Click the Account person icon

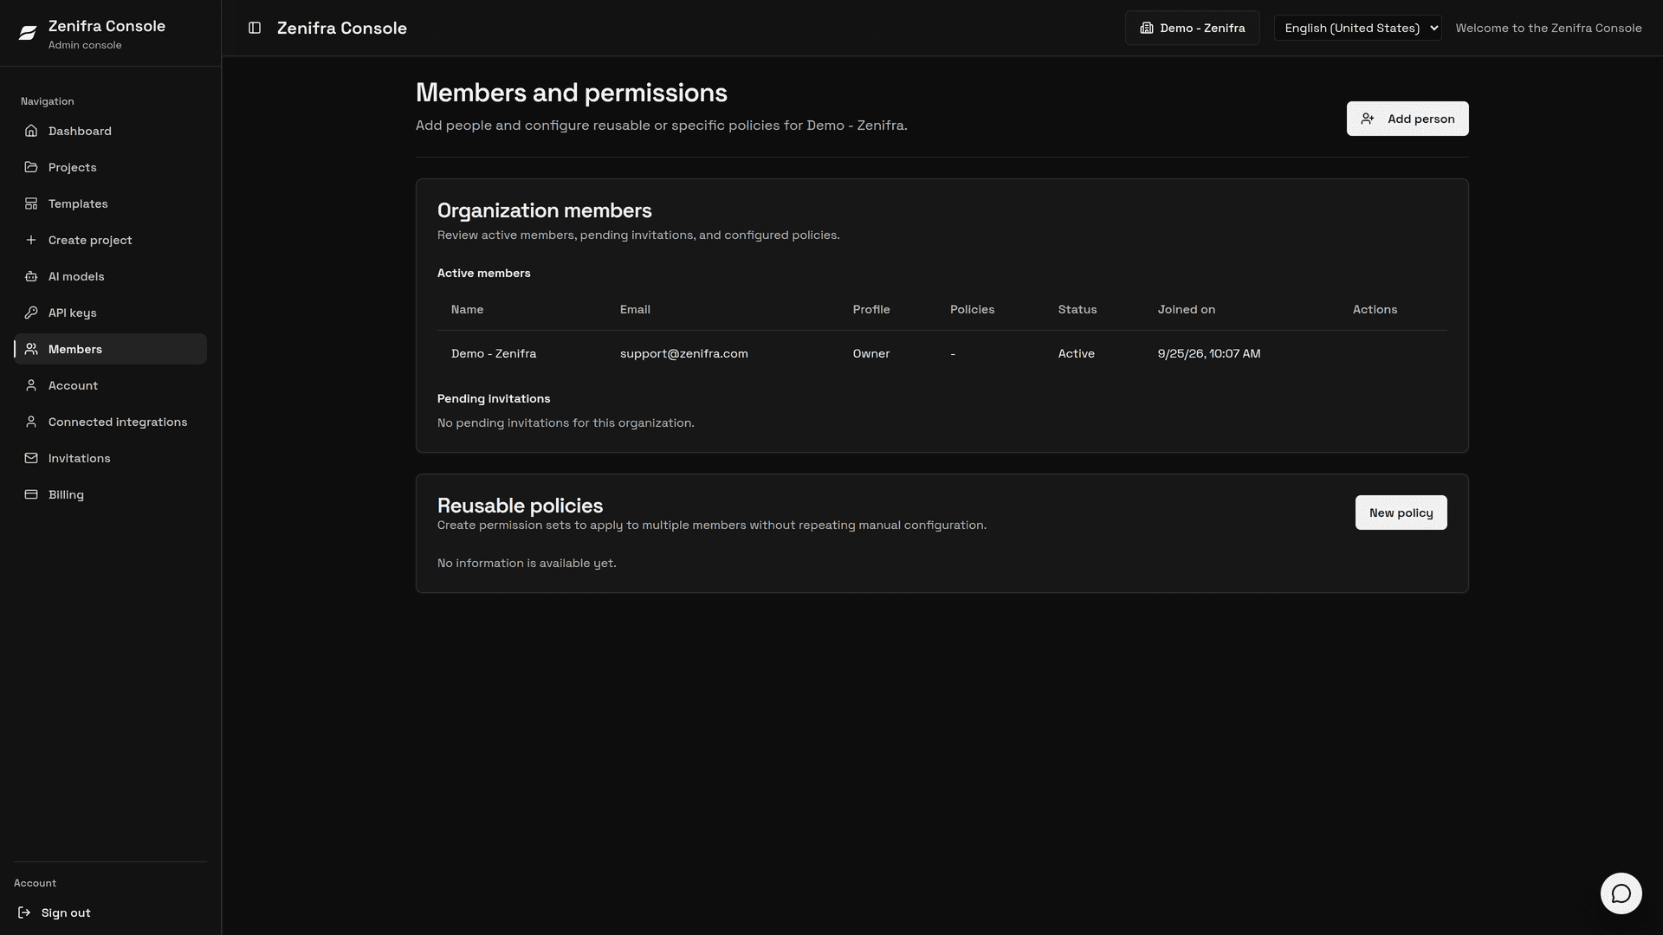31,385
